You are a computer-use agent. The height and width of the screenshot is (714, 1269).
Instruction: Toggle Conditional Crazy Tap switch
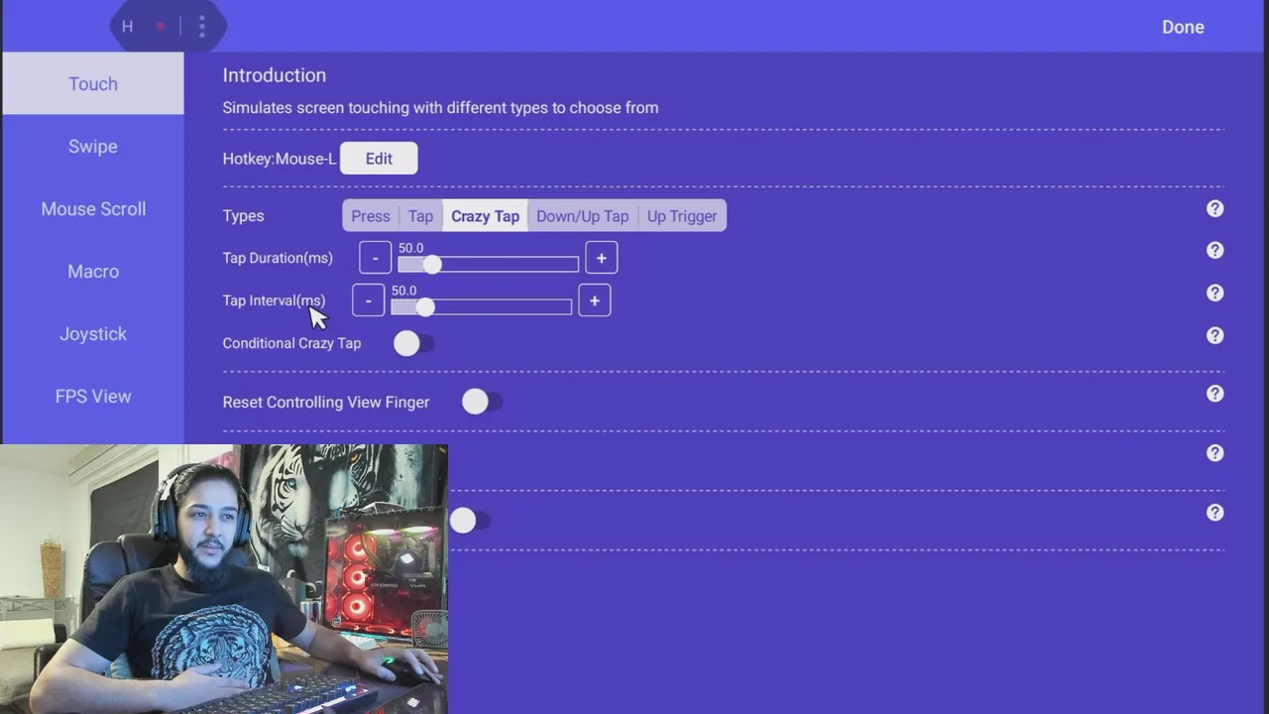point(412,343)
